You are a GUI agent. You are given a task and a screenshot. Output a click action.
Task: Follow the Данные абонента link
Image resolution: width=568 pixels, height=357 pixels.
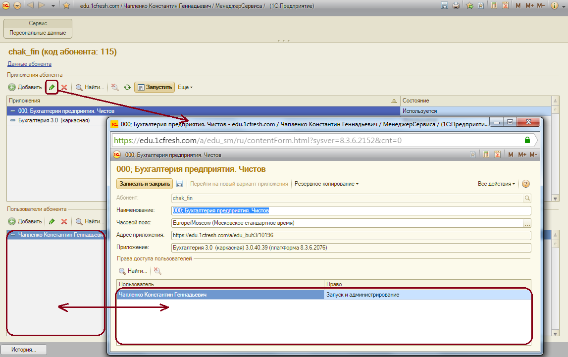29,64
